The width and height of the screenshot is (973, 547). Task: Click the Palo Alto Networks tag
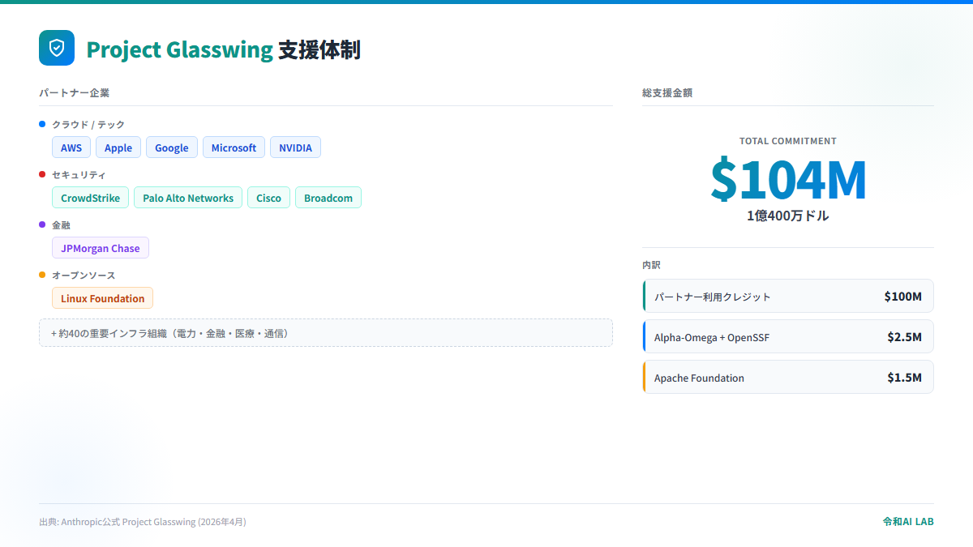point(188,198)
